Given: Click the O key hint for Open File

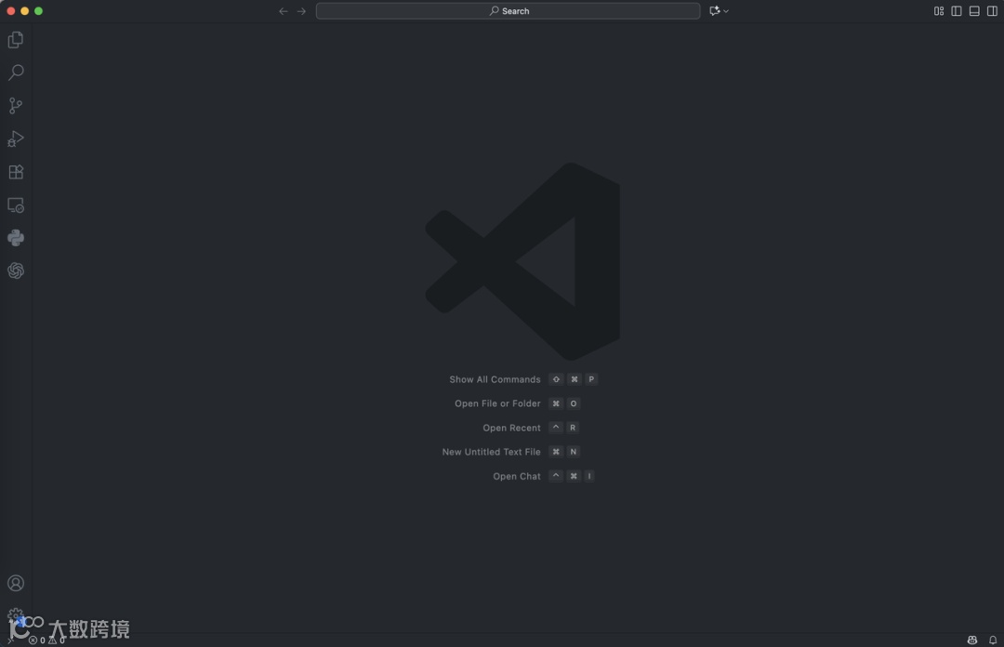Looking at the screenshot, I should (574, 403).
